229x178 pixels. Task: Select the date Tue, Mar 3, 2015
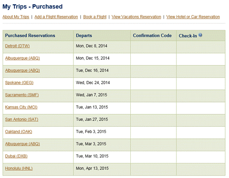click(x=91, y=144)
